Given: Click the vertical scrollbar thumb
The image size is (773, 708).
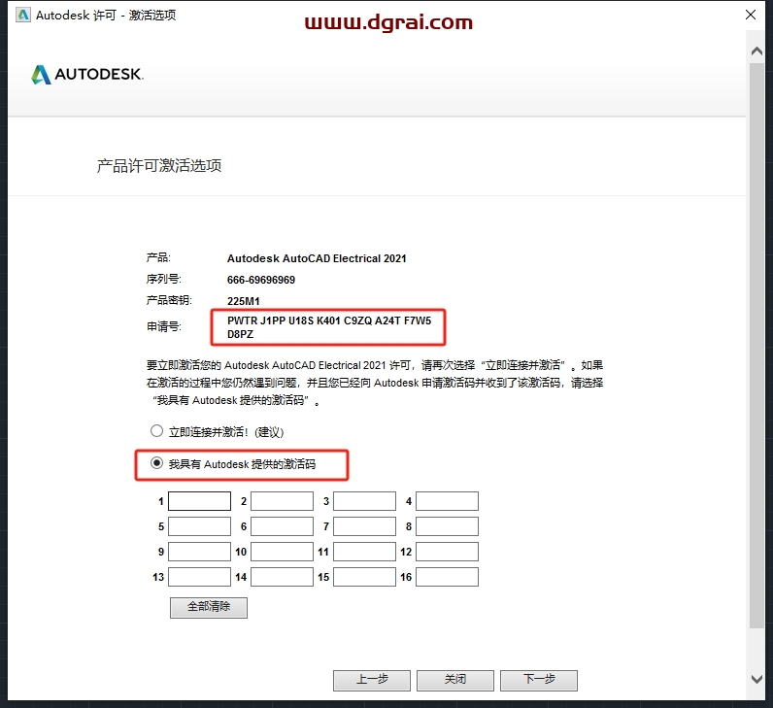Looking at the screenshot, I should pyautogui.click(x=756, y=345).
